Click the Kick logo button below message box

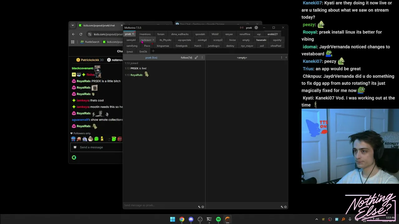click(x=74, y=157)
